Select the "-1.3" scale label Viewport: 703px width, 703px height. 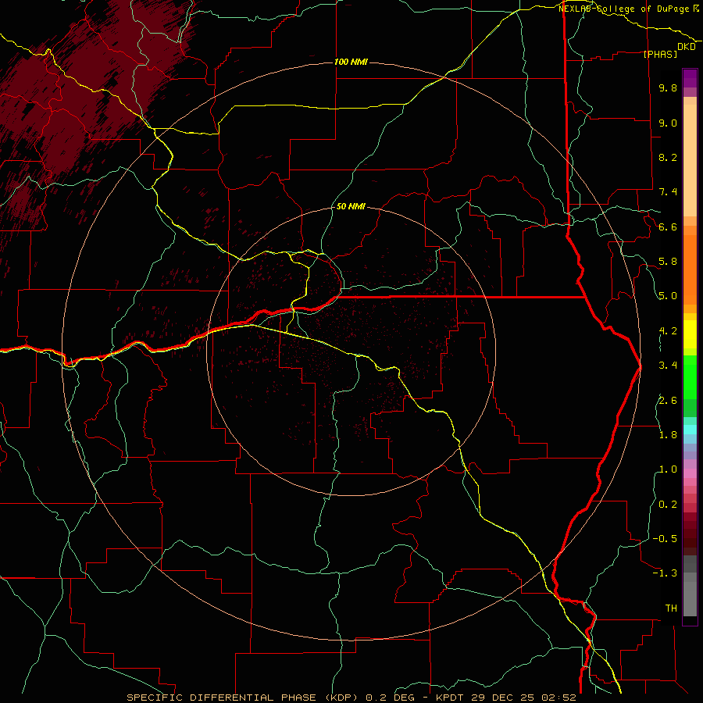[665, 573]
